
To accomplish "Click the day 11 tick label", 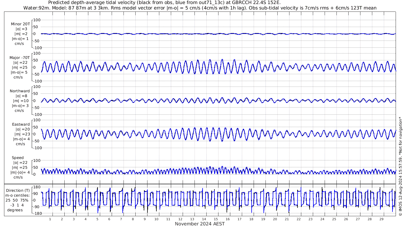I will [168, 219].
